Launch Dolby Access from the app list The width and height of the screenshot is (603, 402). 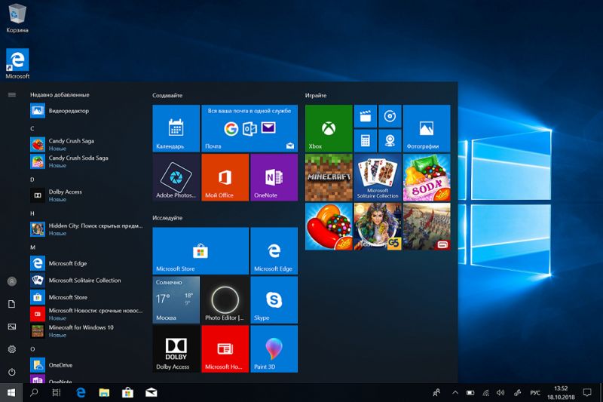coord(87,195)
